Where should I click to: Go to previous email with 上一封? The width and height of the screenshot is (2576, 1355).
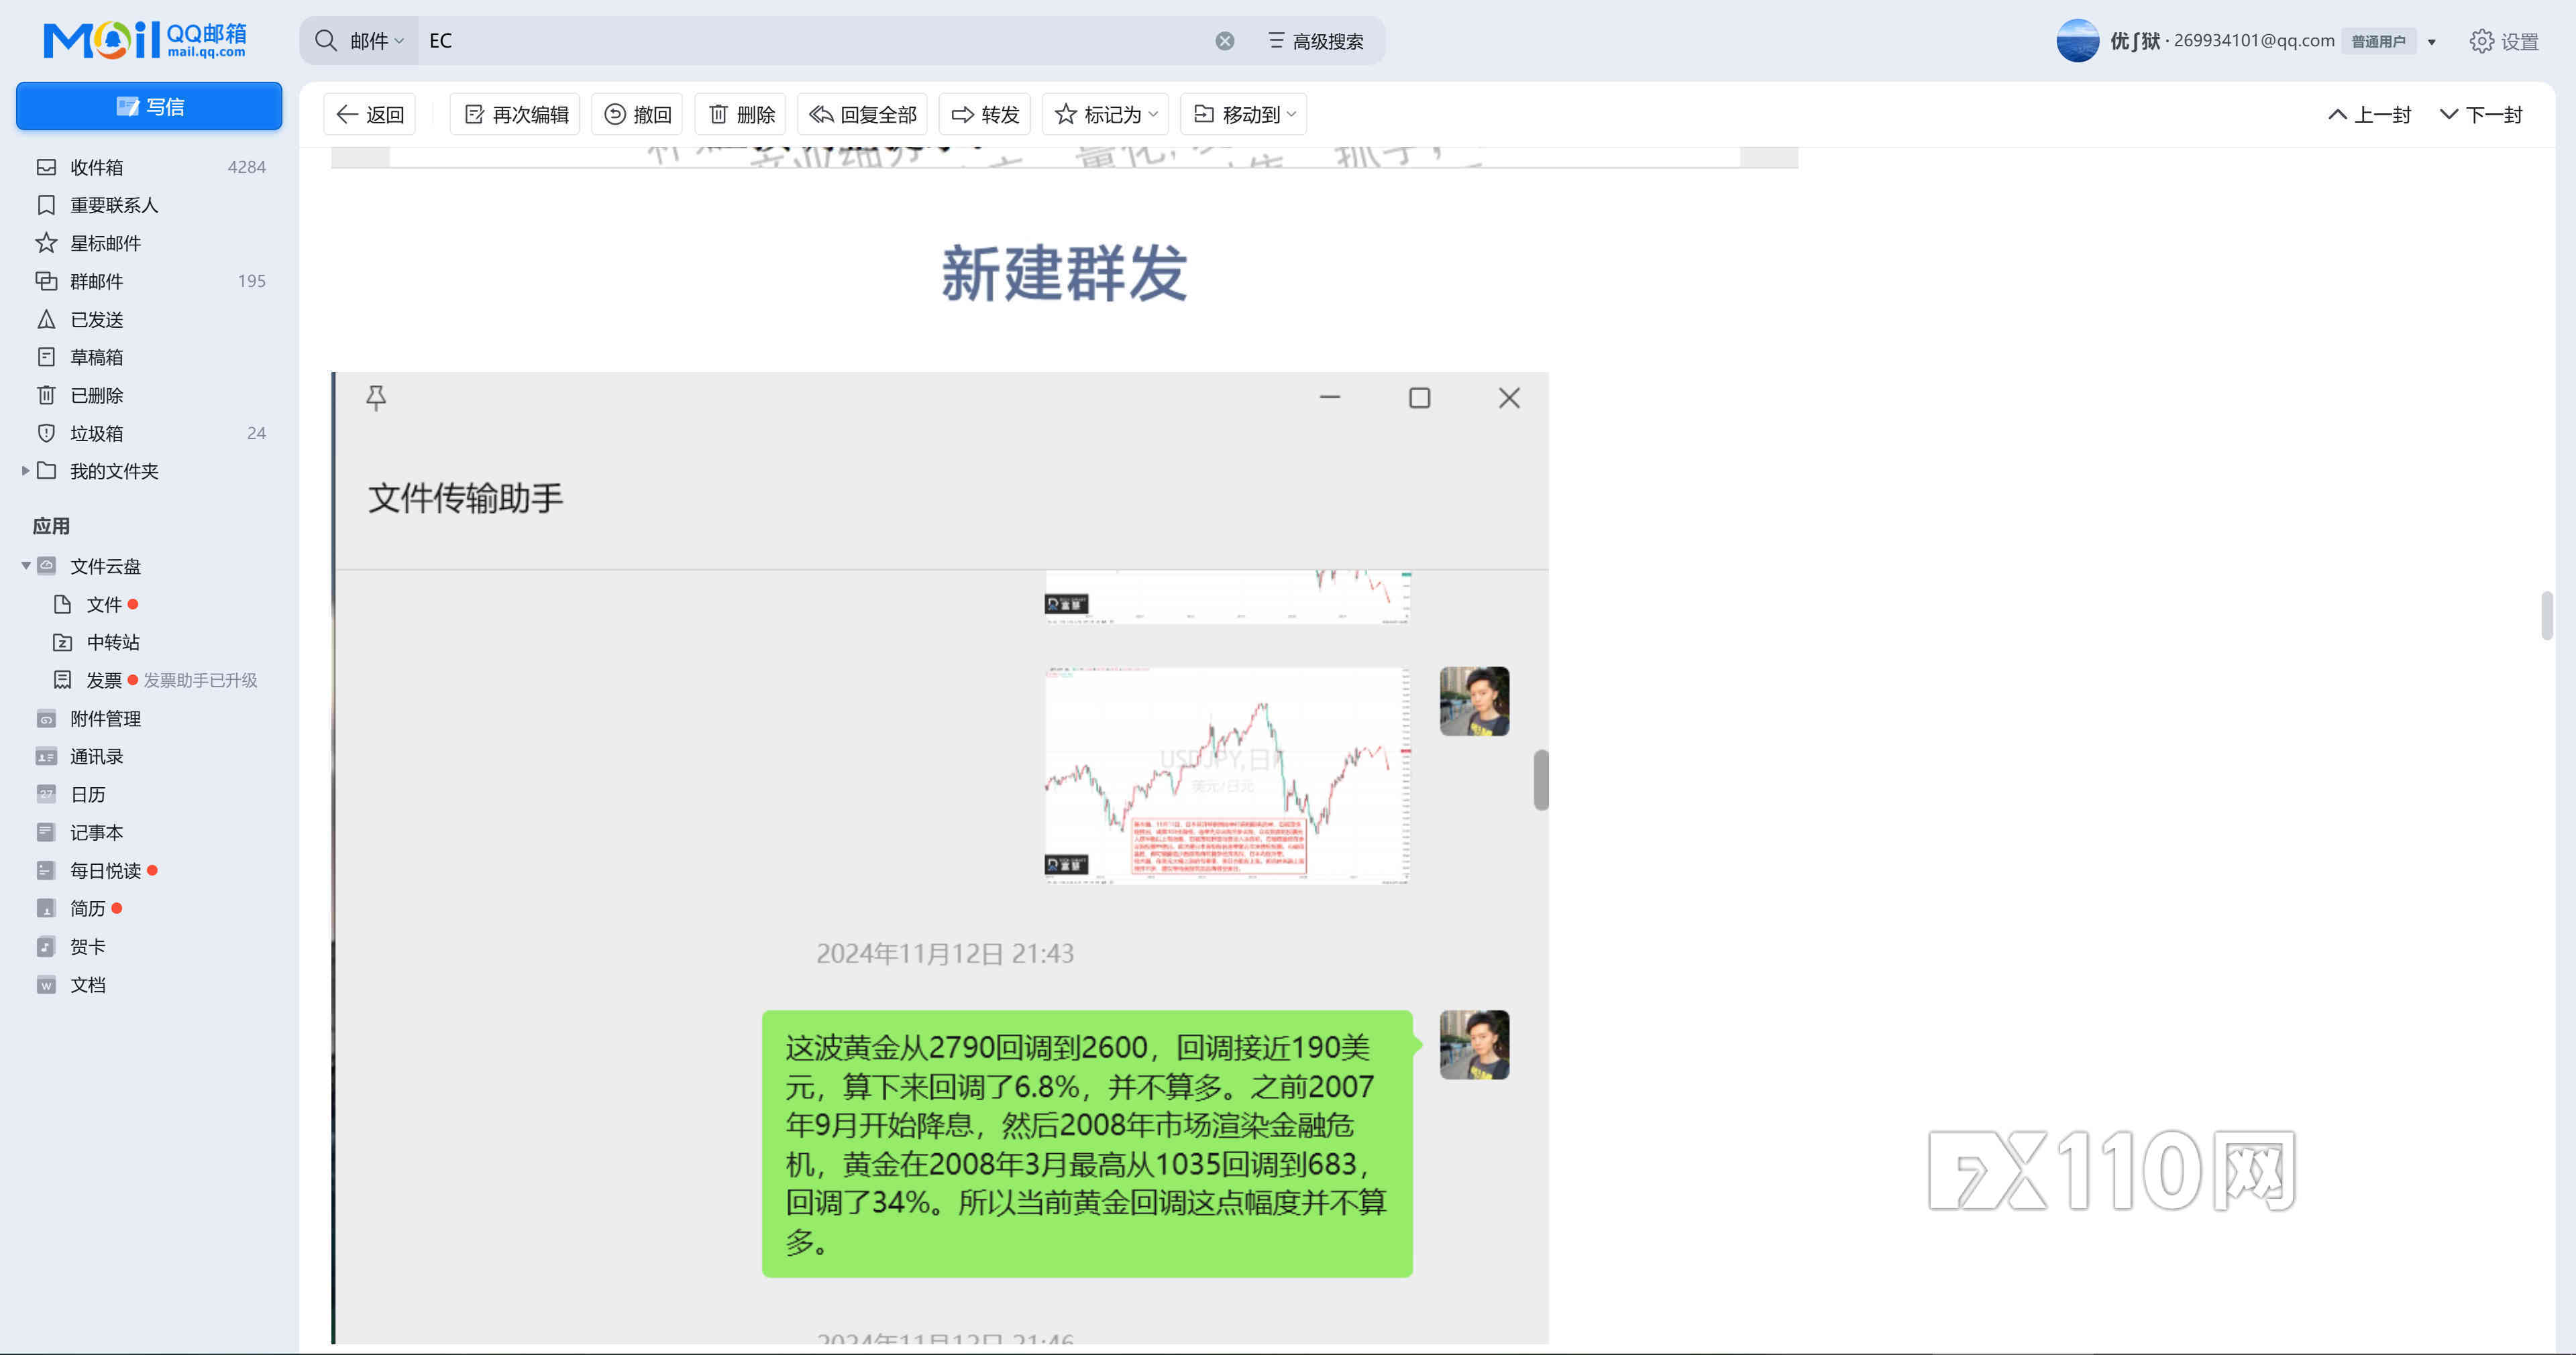[x=2370, y=115]
